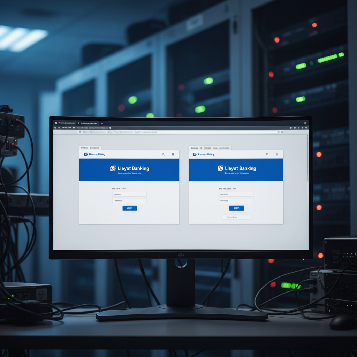The height and width of the screenshot is (357, 357).
Task: Click the icon at the start of the address bar
Action: (x=80, y=132)
